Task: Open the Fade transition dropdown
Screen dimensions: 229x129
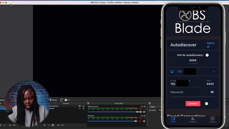Action: pyautogui.click(x=155, y=107)
